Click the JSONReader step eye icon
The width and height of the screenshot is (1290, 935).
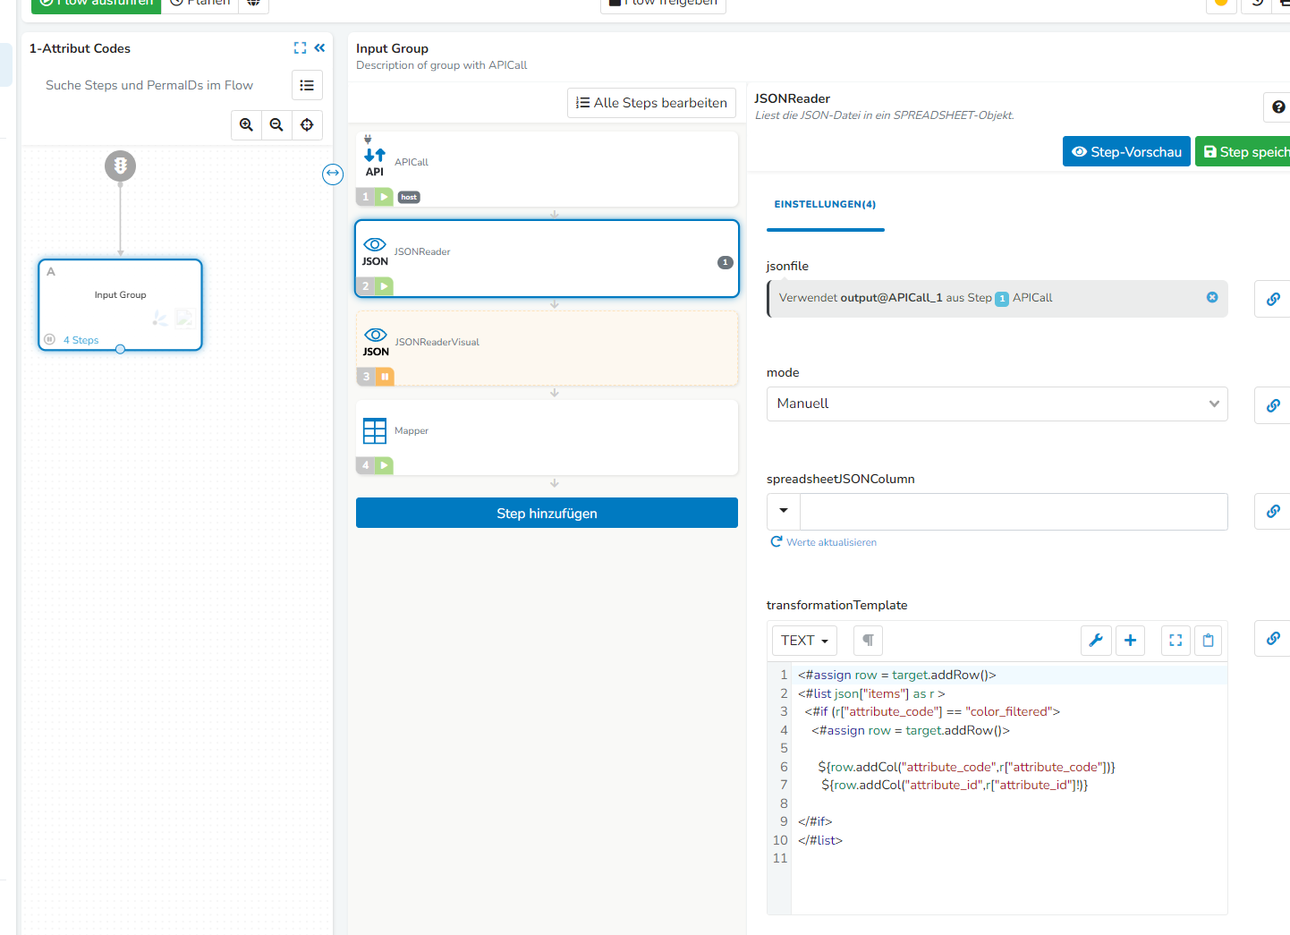click(375, 251)
